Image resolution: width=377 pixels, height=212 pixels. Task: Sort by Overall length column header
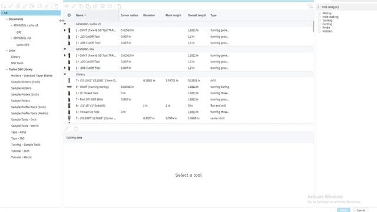197,15
